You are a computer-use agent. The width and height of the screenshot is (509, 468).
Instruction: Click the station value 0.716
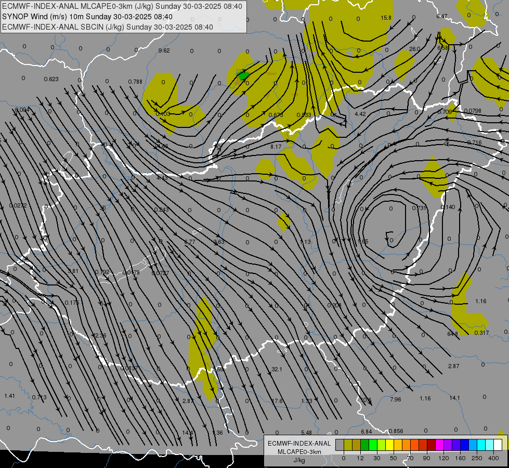[474, 142]
